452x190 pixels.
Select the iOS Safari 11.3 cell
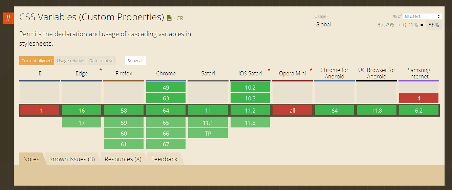click(250, 122)
